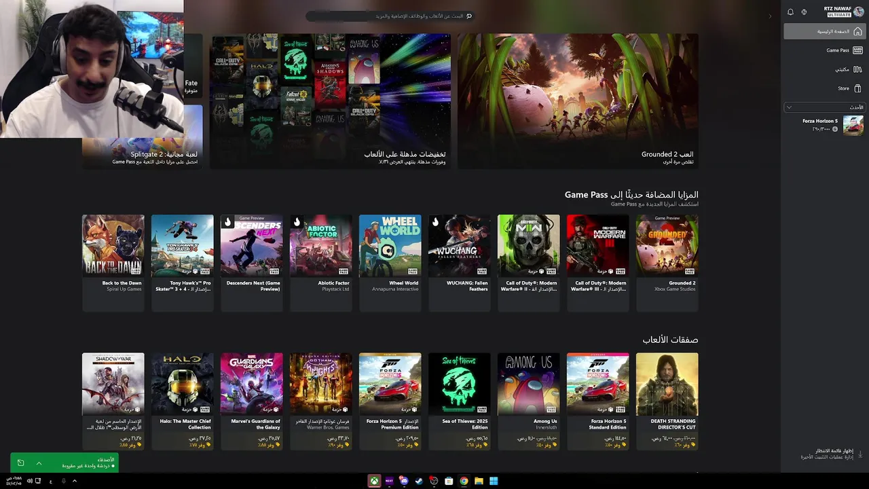Open the amazing game discounts banner

329,101
